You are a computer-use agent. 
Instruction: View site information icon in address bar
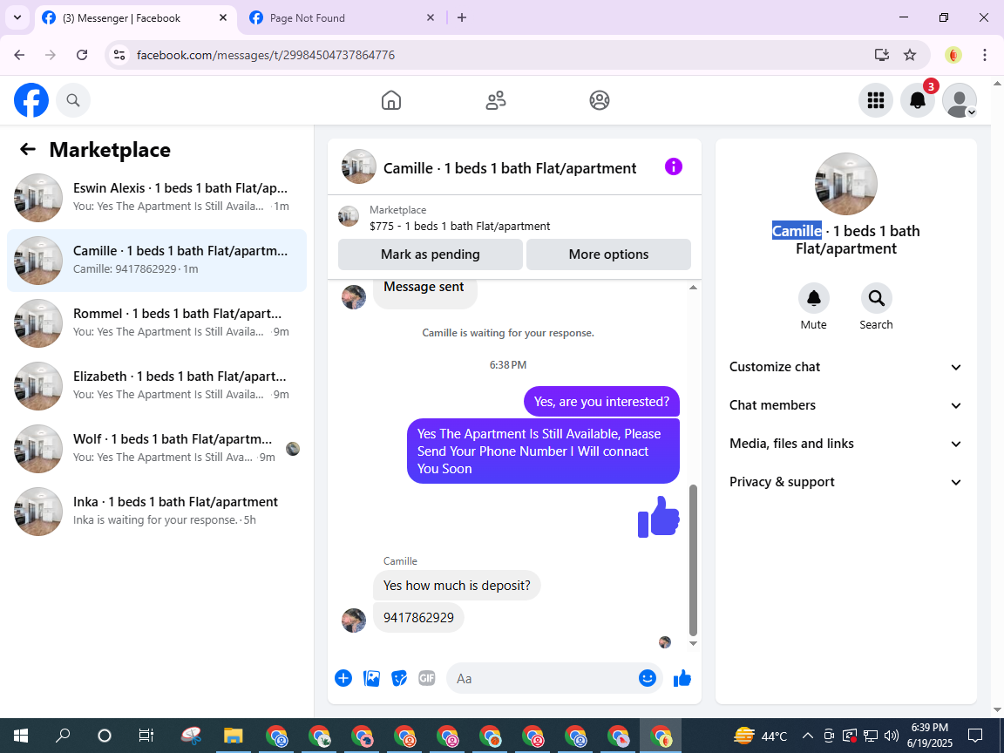(x=119, y=55)
